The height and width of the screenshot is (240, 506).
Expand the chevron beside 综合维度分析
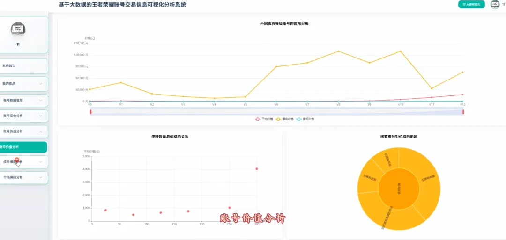click(41, 162)
